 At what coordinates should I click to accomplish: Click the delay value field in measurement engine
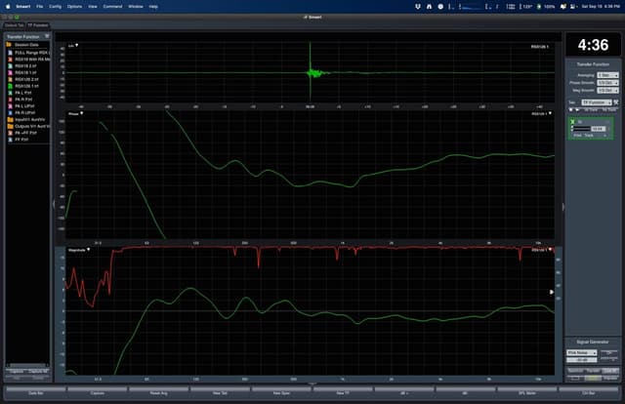[598, 129]
